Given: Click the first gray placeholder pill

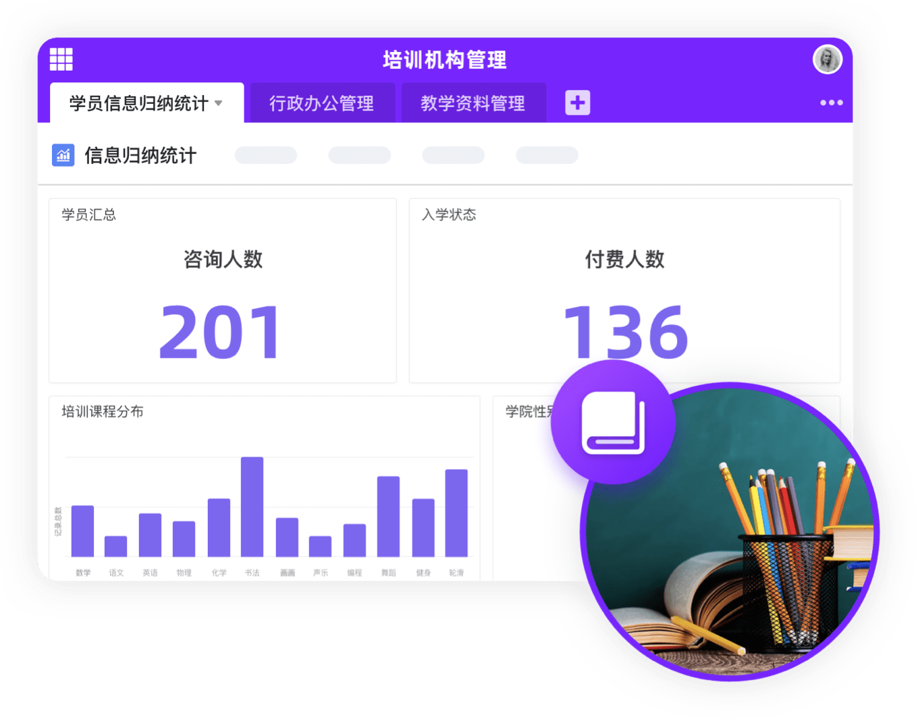Looking at the screenshot, I should coord(265,155).
